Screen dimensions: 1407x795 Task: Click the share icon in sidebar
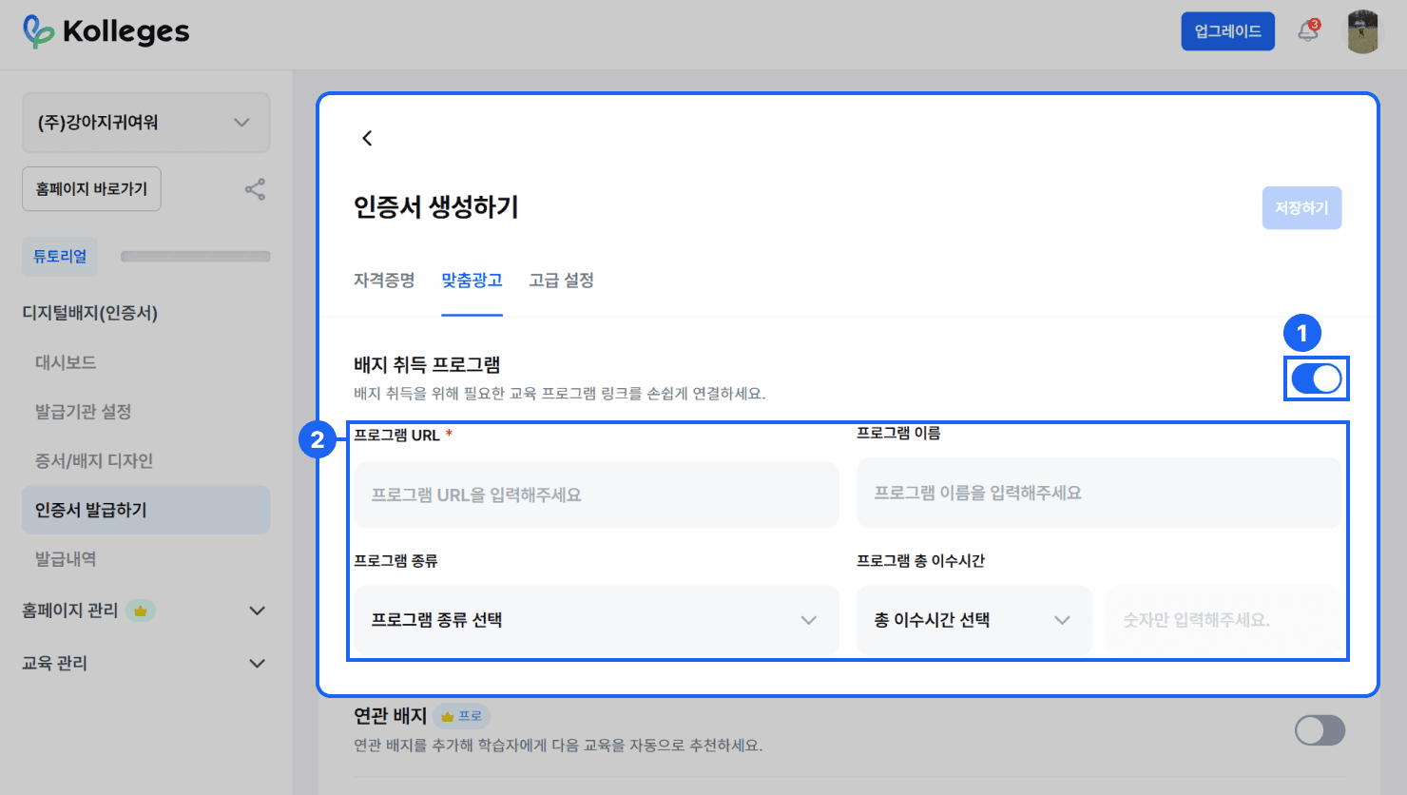click(255, 189)
